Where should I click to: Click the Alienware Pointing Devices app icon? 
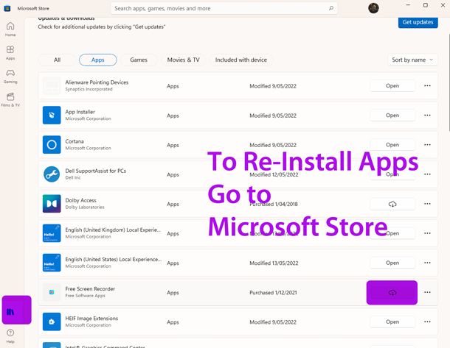(52, 85)
